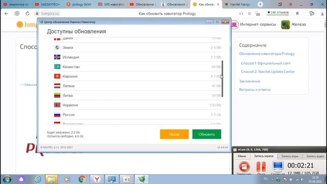This screenshot has width=327, height=184.
Task: Select the Латвия row name
Action: coord(68,86)
